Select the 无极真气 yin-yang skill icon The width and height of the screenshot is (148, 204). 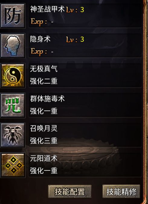(13, 76)
